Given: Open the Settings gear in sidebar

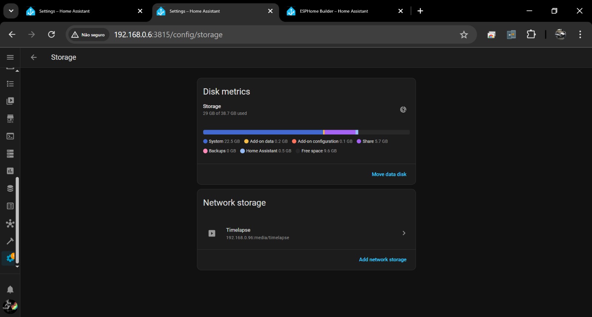Looking at the screenshot, I should click(10, 258).
